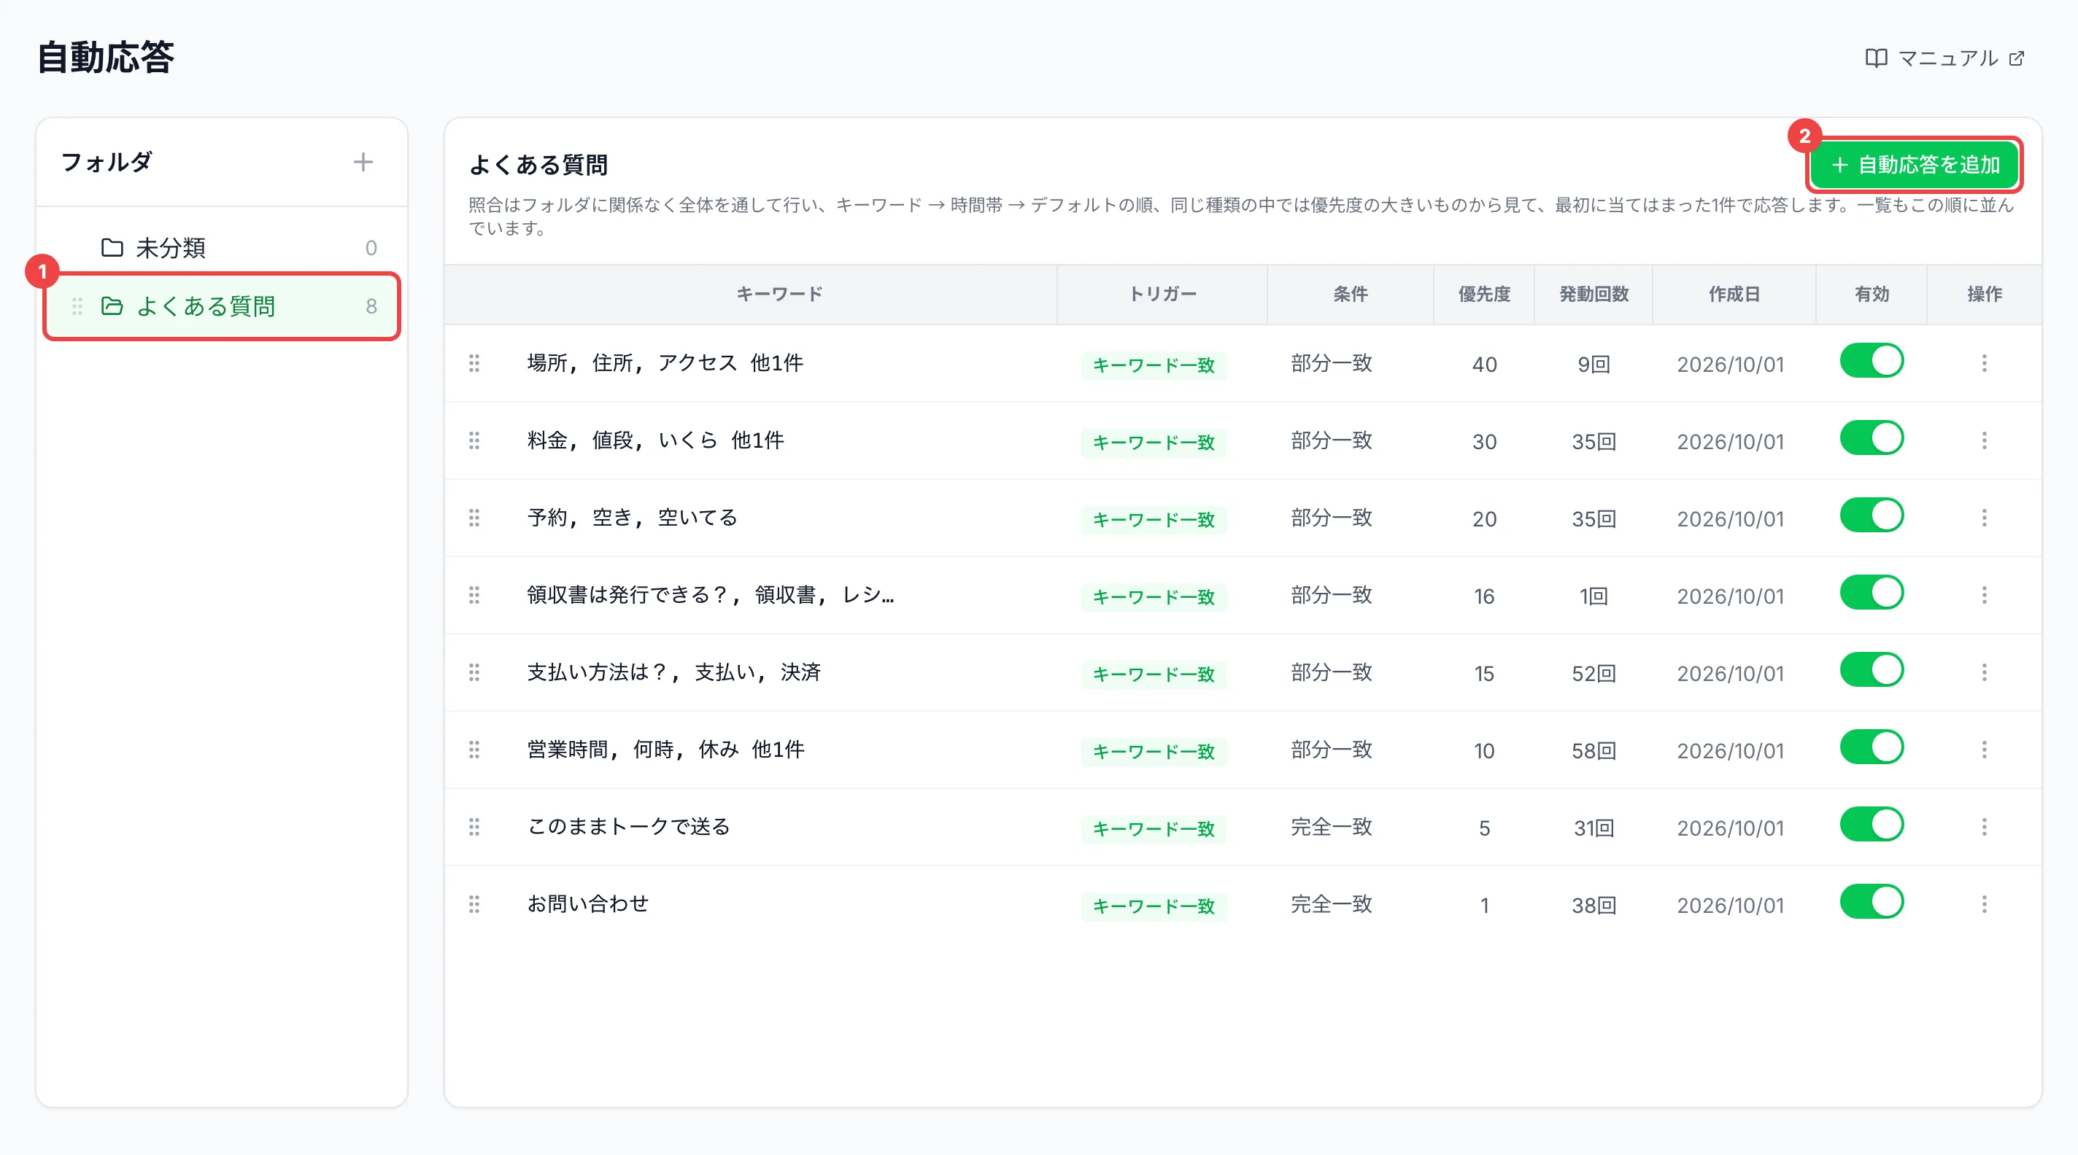Disable the 場所, 住所 auto-reply toggle
Image resolution: width=2078 pixels, height=1155 pixels.
pyautogui.click(x=1872, y=361)
